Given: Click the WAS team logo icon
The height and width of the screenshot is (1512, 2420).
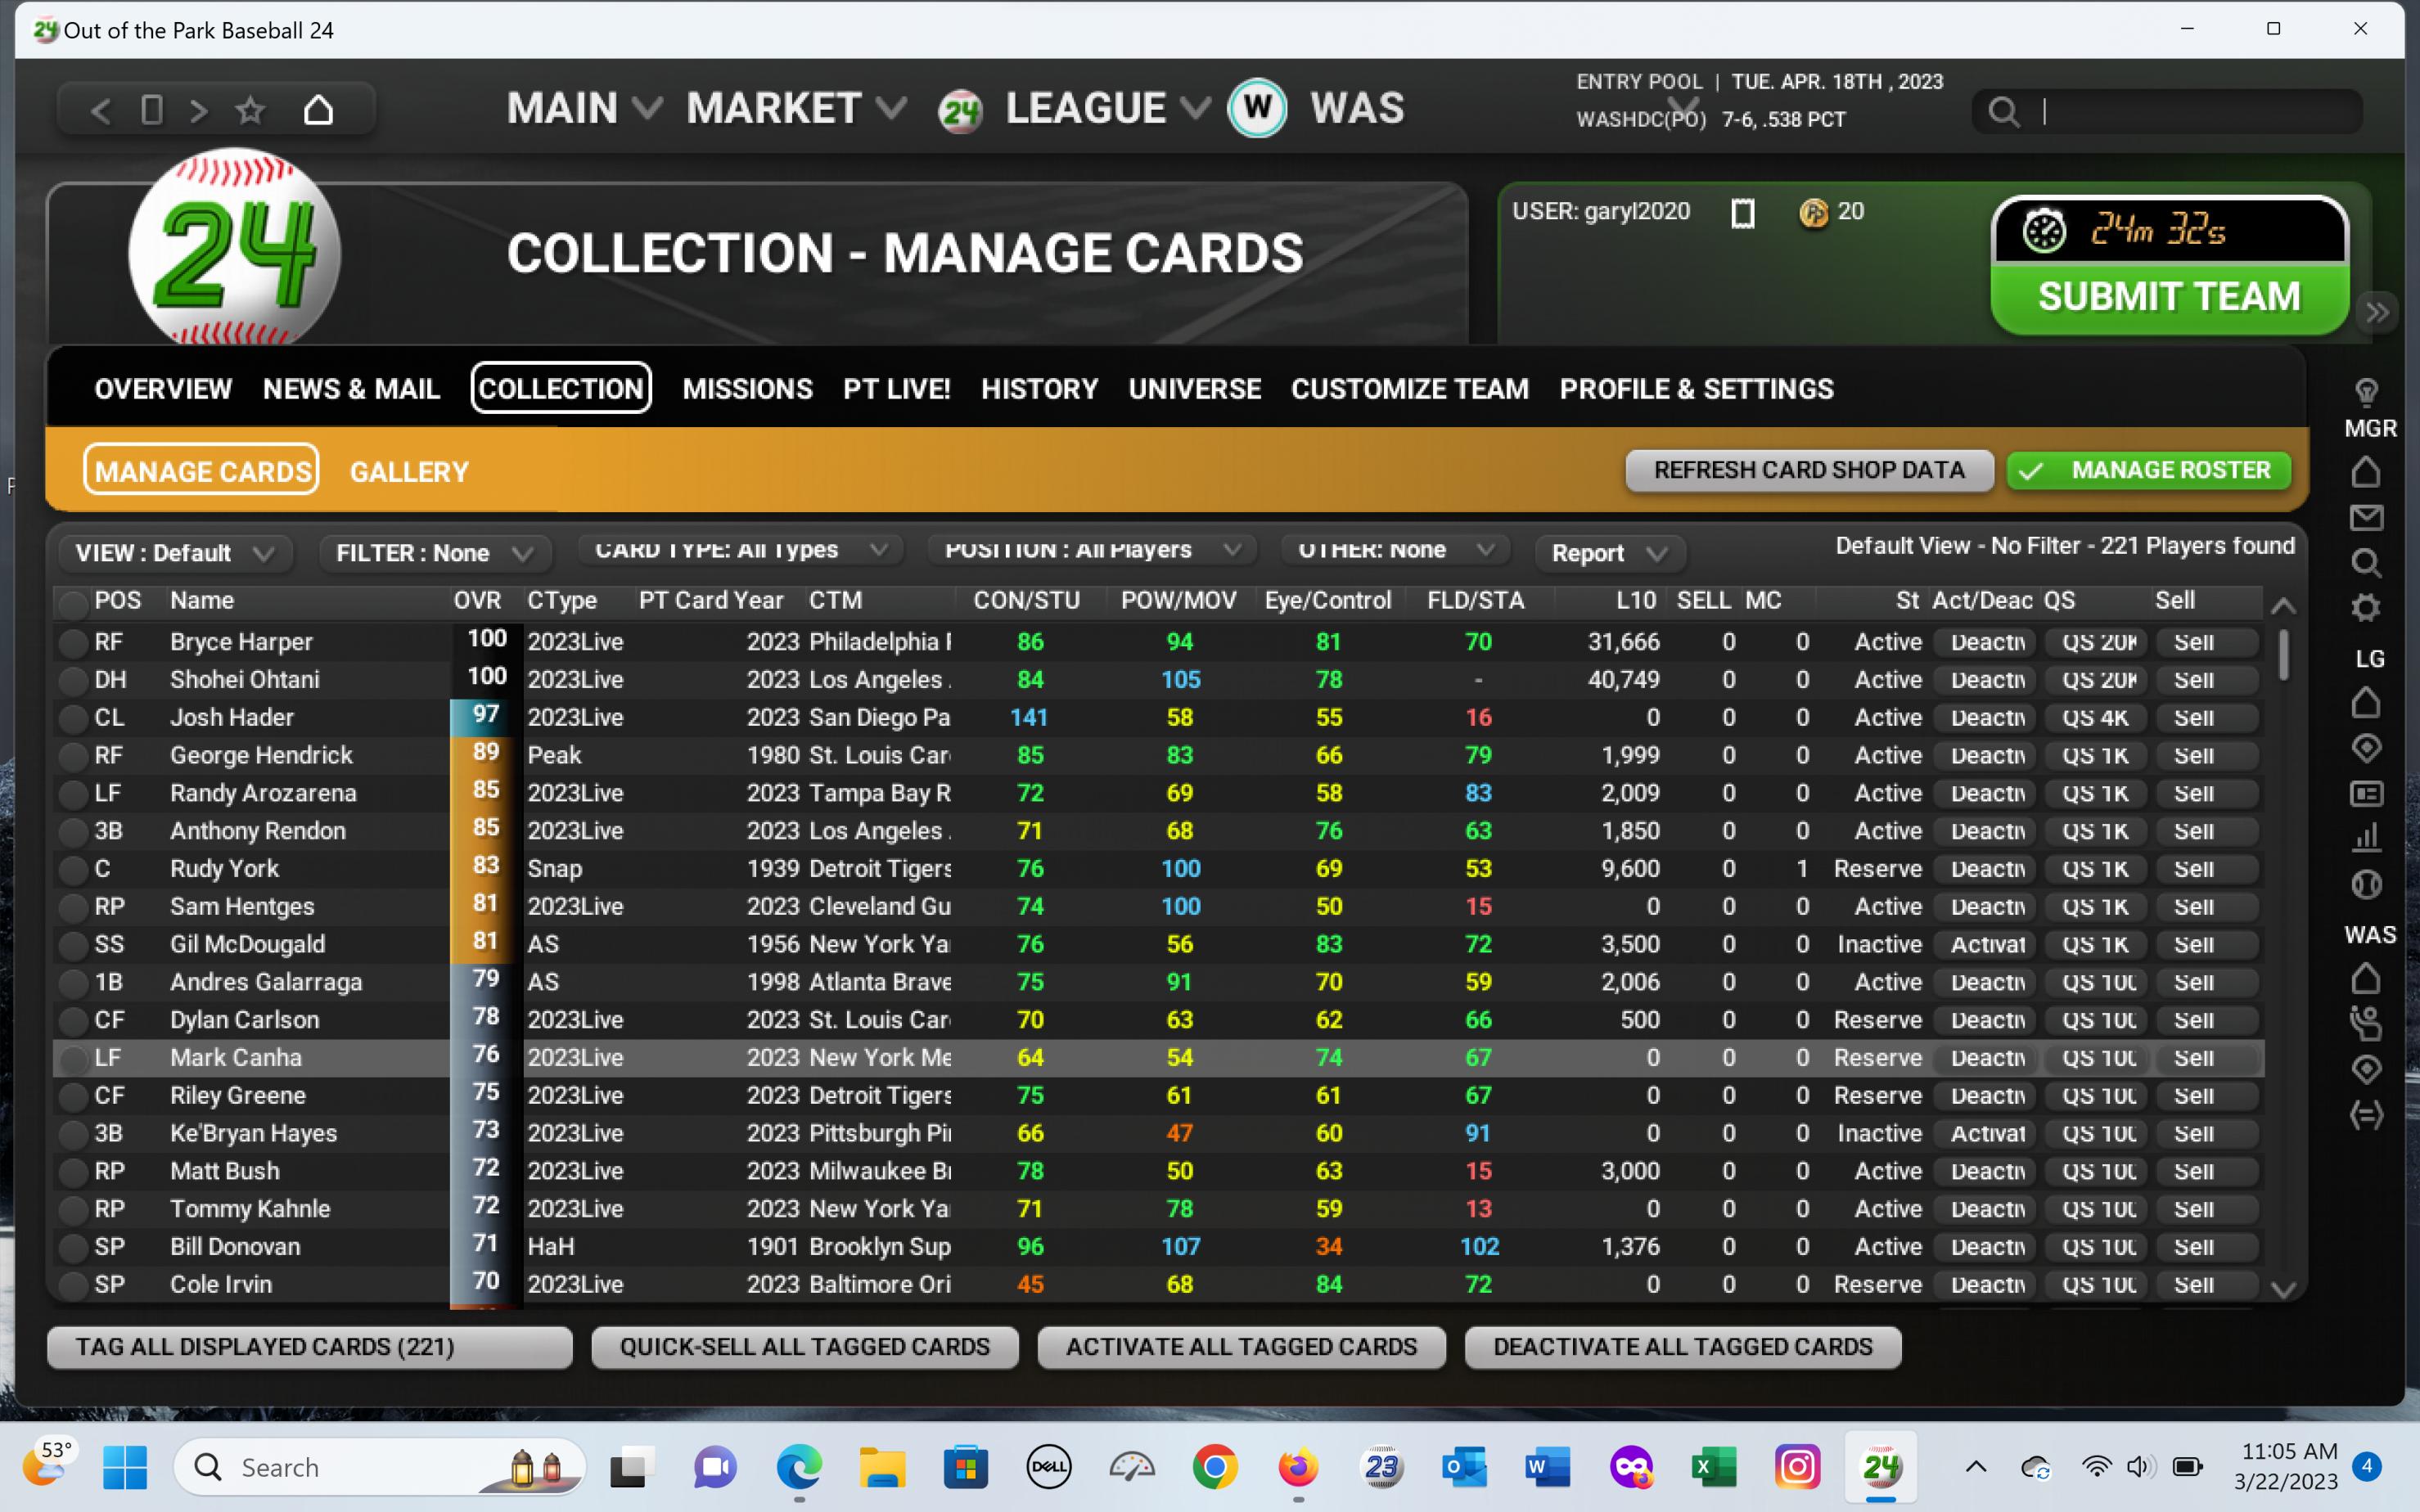Looking at the screenshot, I should pyautogui.click(x=1257, y=108).
